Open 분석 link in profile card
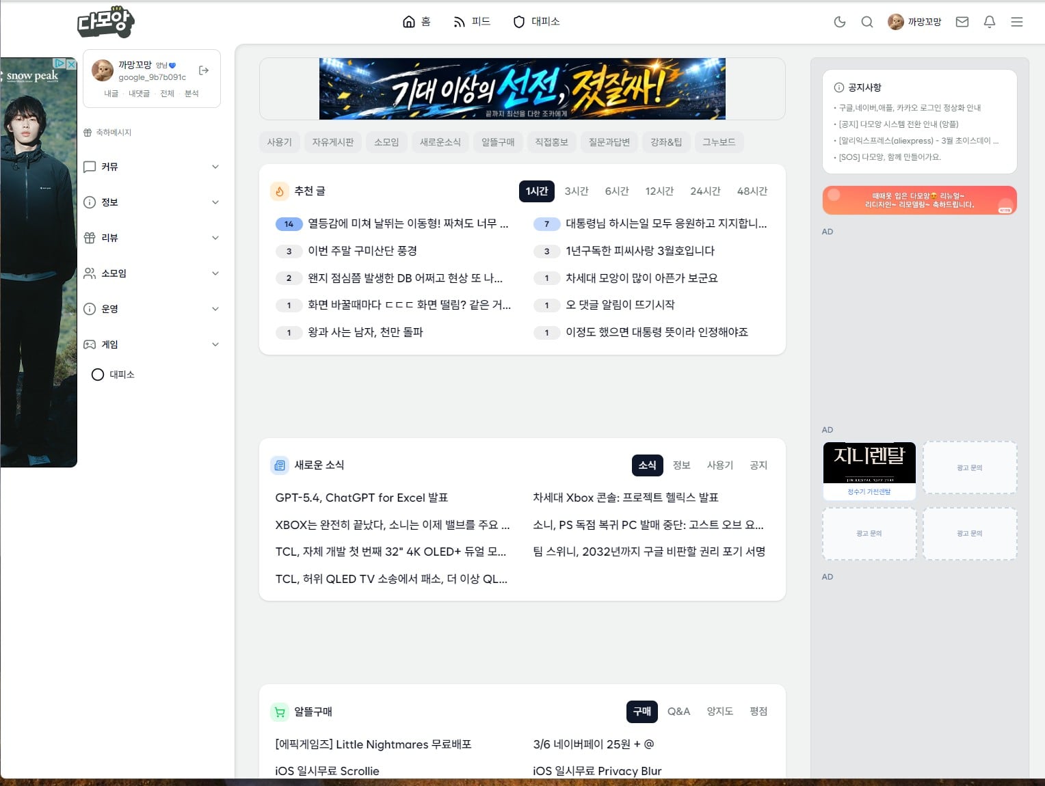This screenshot has height=786, width=1045. point(191,94)
